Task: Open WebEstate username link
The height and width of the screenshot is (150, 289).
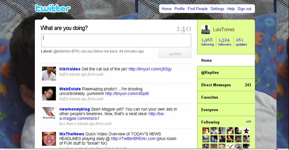Action: pyautogui.click(x=70, y=89)
